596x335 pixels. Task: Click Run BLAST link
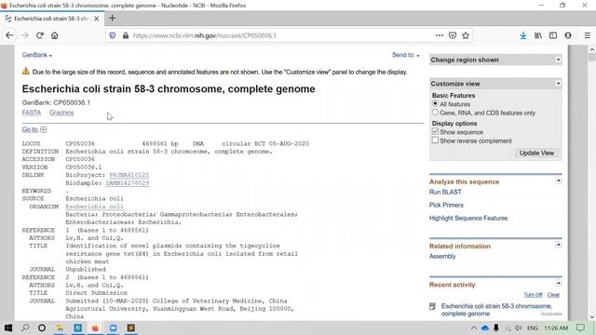pos(445,193)
